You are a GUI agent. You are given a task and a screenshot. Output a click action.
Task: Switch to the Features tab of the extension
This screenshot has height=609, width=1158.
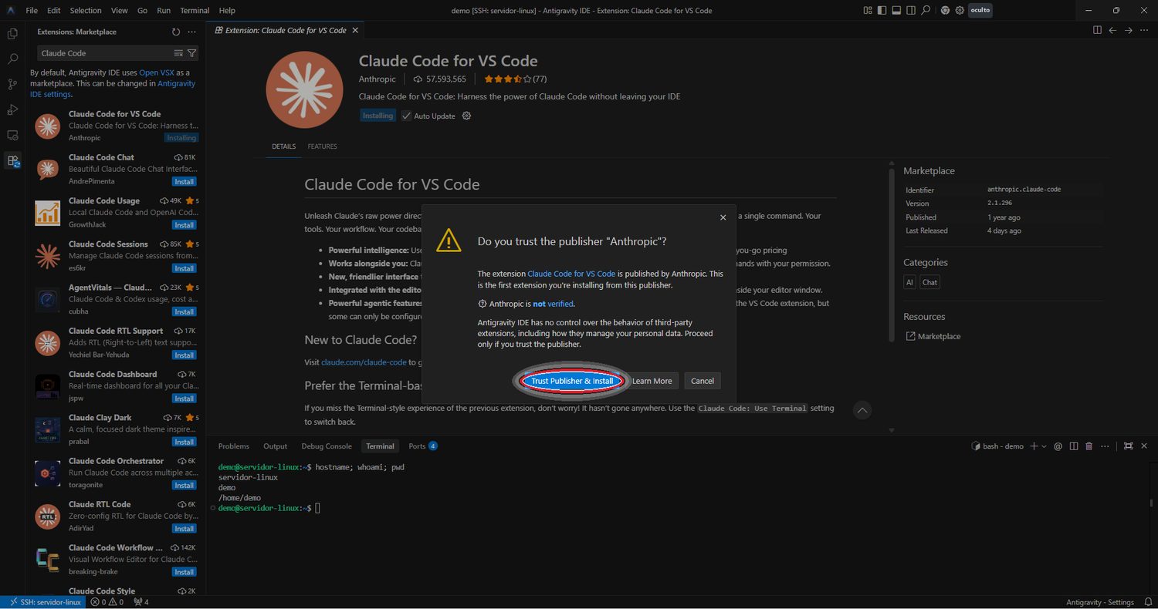(x=322, y=146)
